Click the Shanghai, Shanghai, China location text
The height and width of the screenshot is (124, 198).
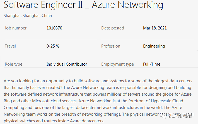[x=28, y=16]
